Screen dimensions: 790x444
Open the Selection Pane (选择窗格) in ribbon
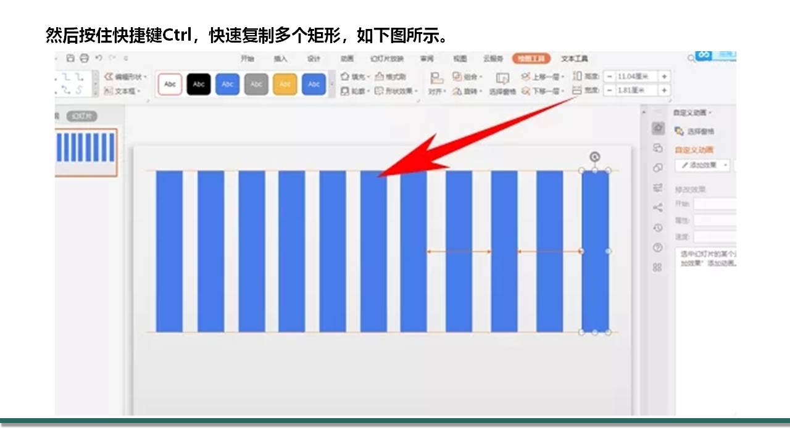coord(503,83)
